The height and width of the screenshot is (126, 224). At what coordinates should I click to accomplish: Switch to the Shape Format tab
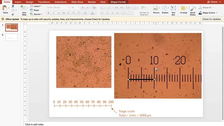118,2
